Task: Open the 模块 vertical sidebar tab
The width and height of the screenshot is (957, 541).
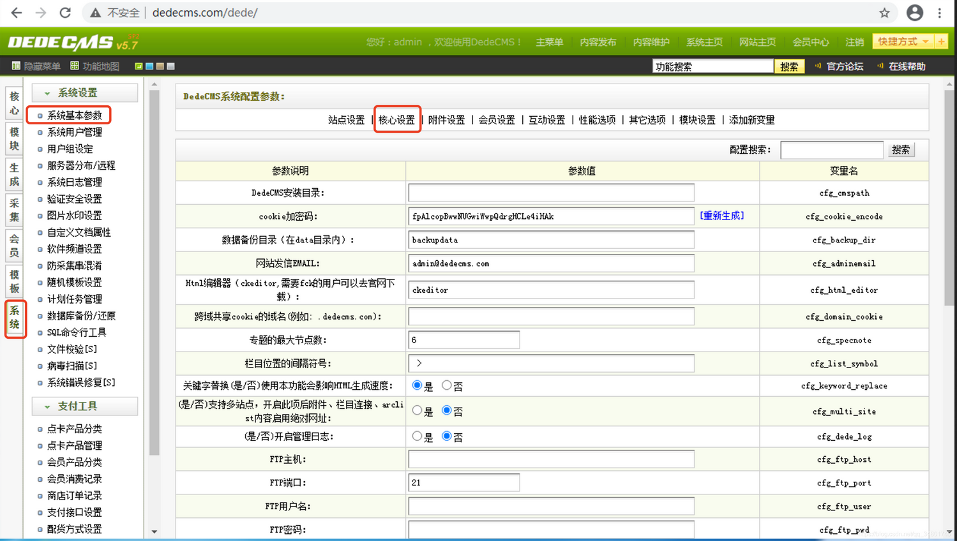Action: 14,139
